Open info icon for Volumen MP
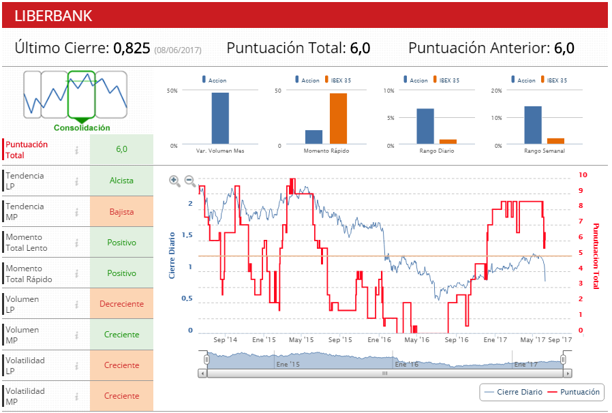Image resolution: width=612 pixels, height=413 pixels. [x=77, y=335]
